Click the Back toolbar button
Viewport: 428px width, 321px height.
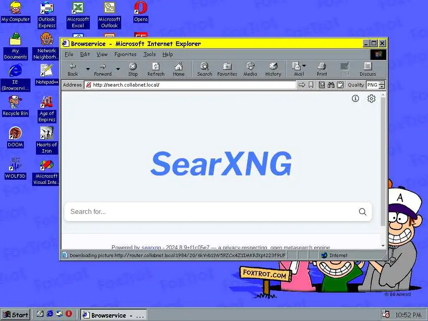73,69
